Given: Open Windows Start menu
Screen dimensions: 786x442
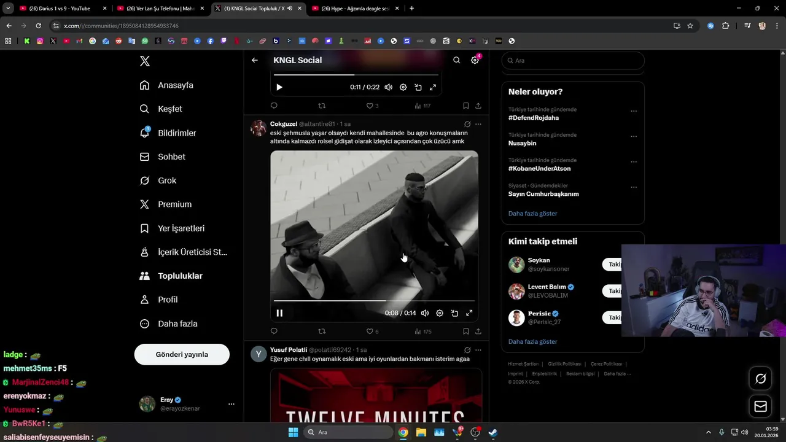Looking at the screenshot, I should 293,432.
